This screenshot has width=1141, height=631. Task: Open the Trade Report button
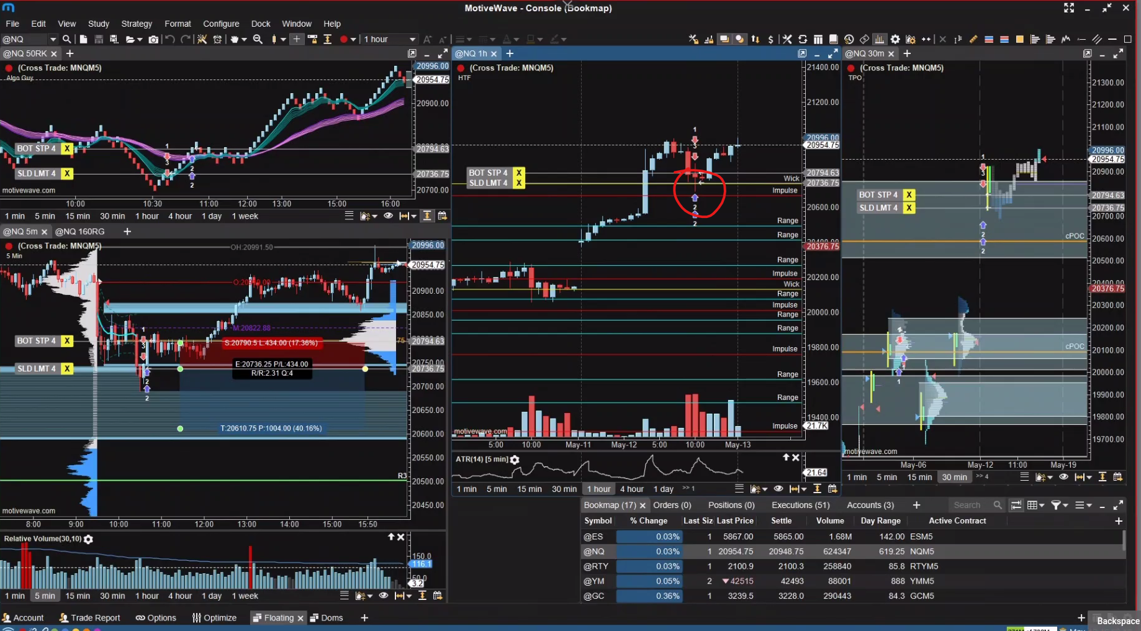click(x=90, y=617)
